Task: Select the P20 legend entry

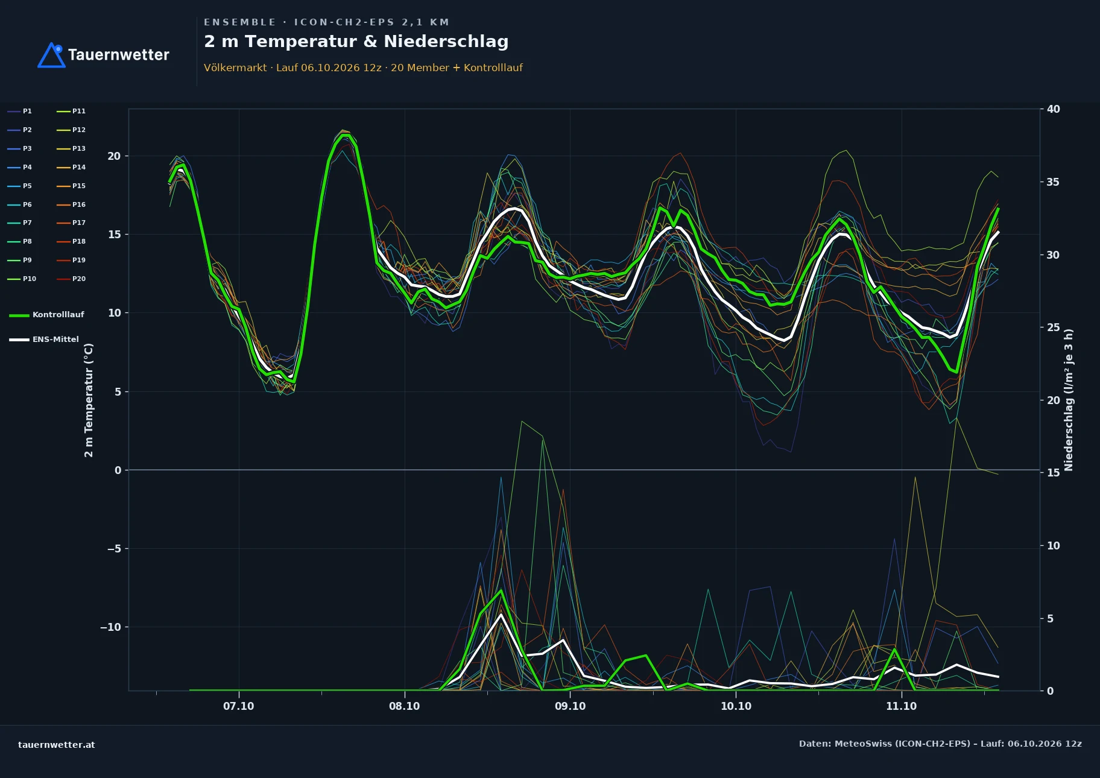Action: [x=71, y=279]
